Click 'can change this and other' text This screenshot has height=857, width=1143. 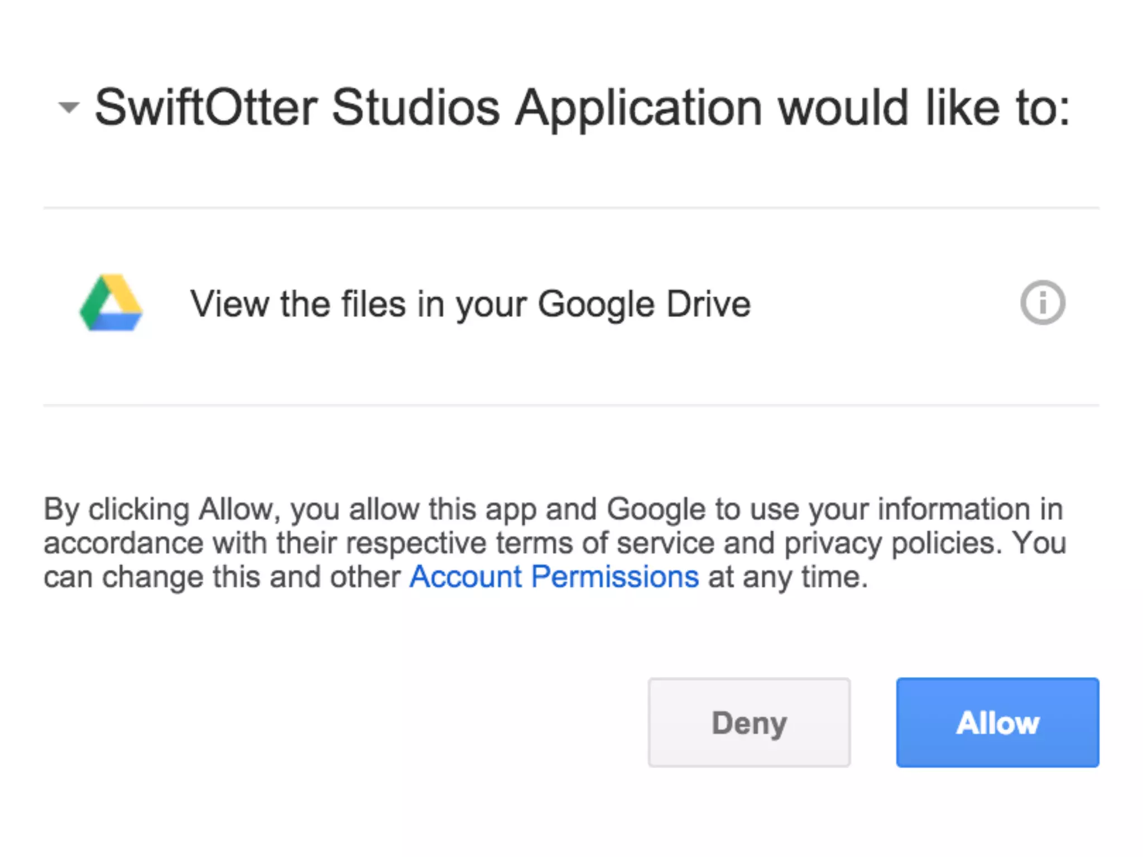pos(222,577)
